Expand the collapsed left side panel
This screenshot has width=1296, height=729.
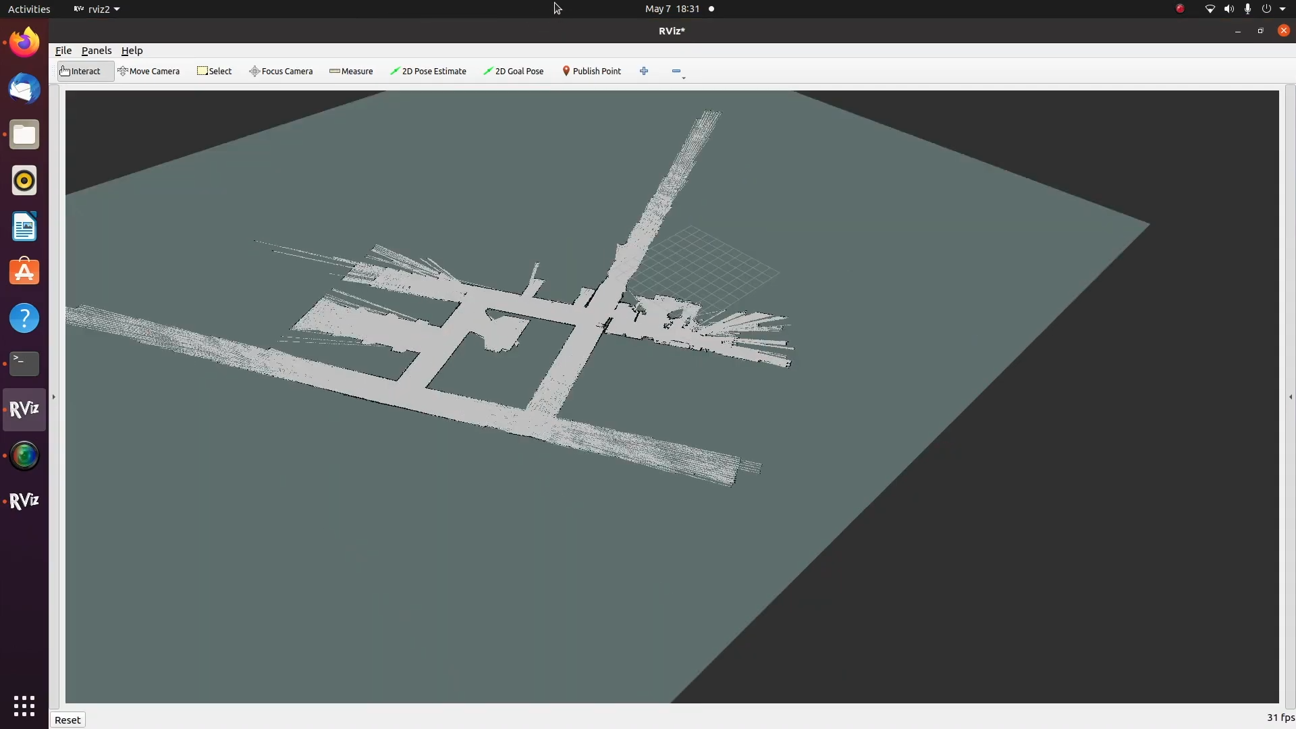point(54,397)
